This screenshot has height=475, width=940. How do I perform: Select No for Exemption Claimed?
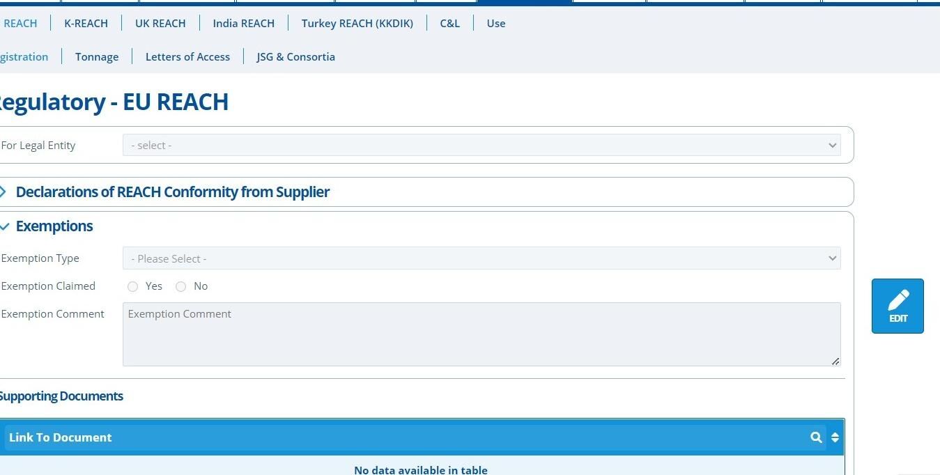coord(180,286)
